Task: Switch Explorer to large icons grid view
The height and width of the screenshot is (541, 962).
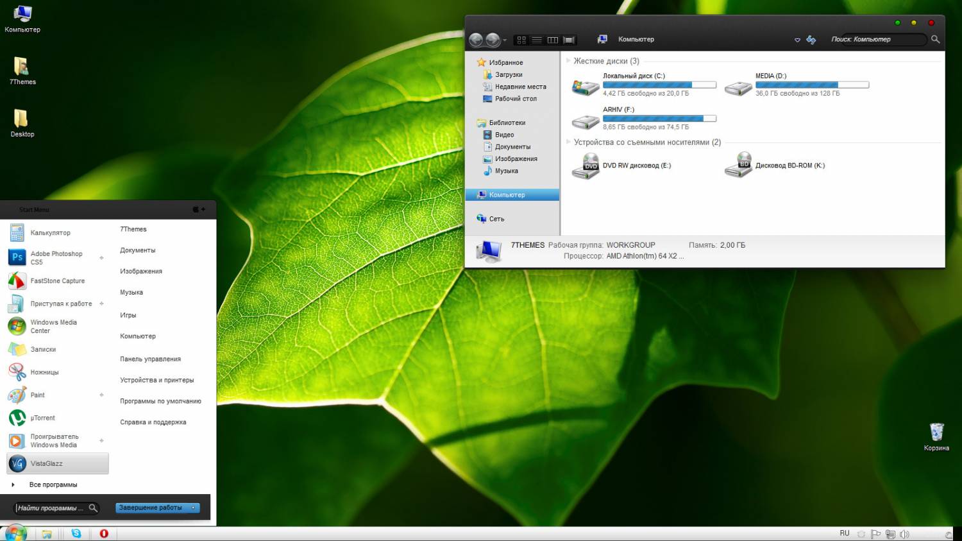Action: 521,40
